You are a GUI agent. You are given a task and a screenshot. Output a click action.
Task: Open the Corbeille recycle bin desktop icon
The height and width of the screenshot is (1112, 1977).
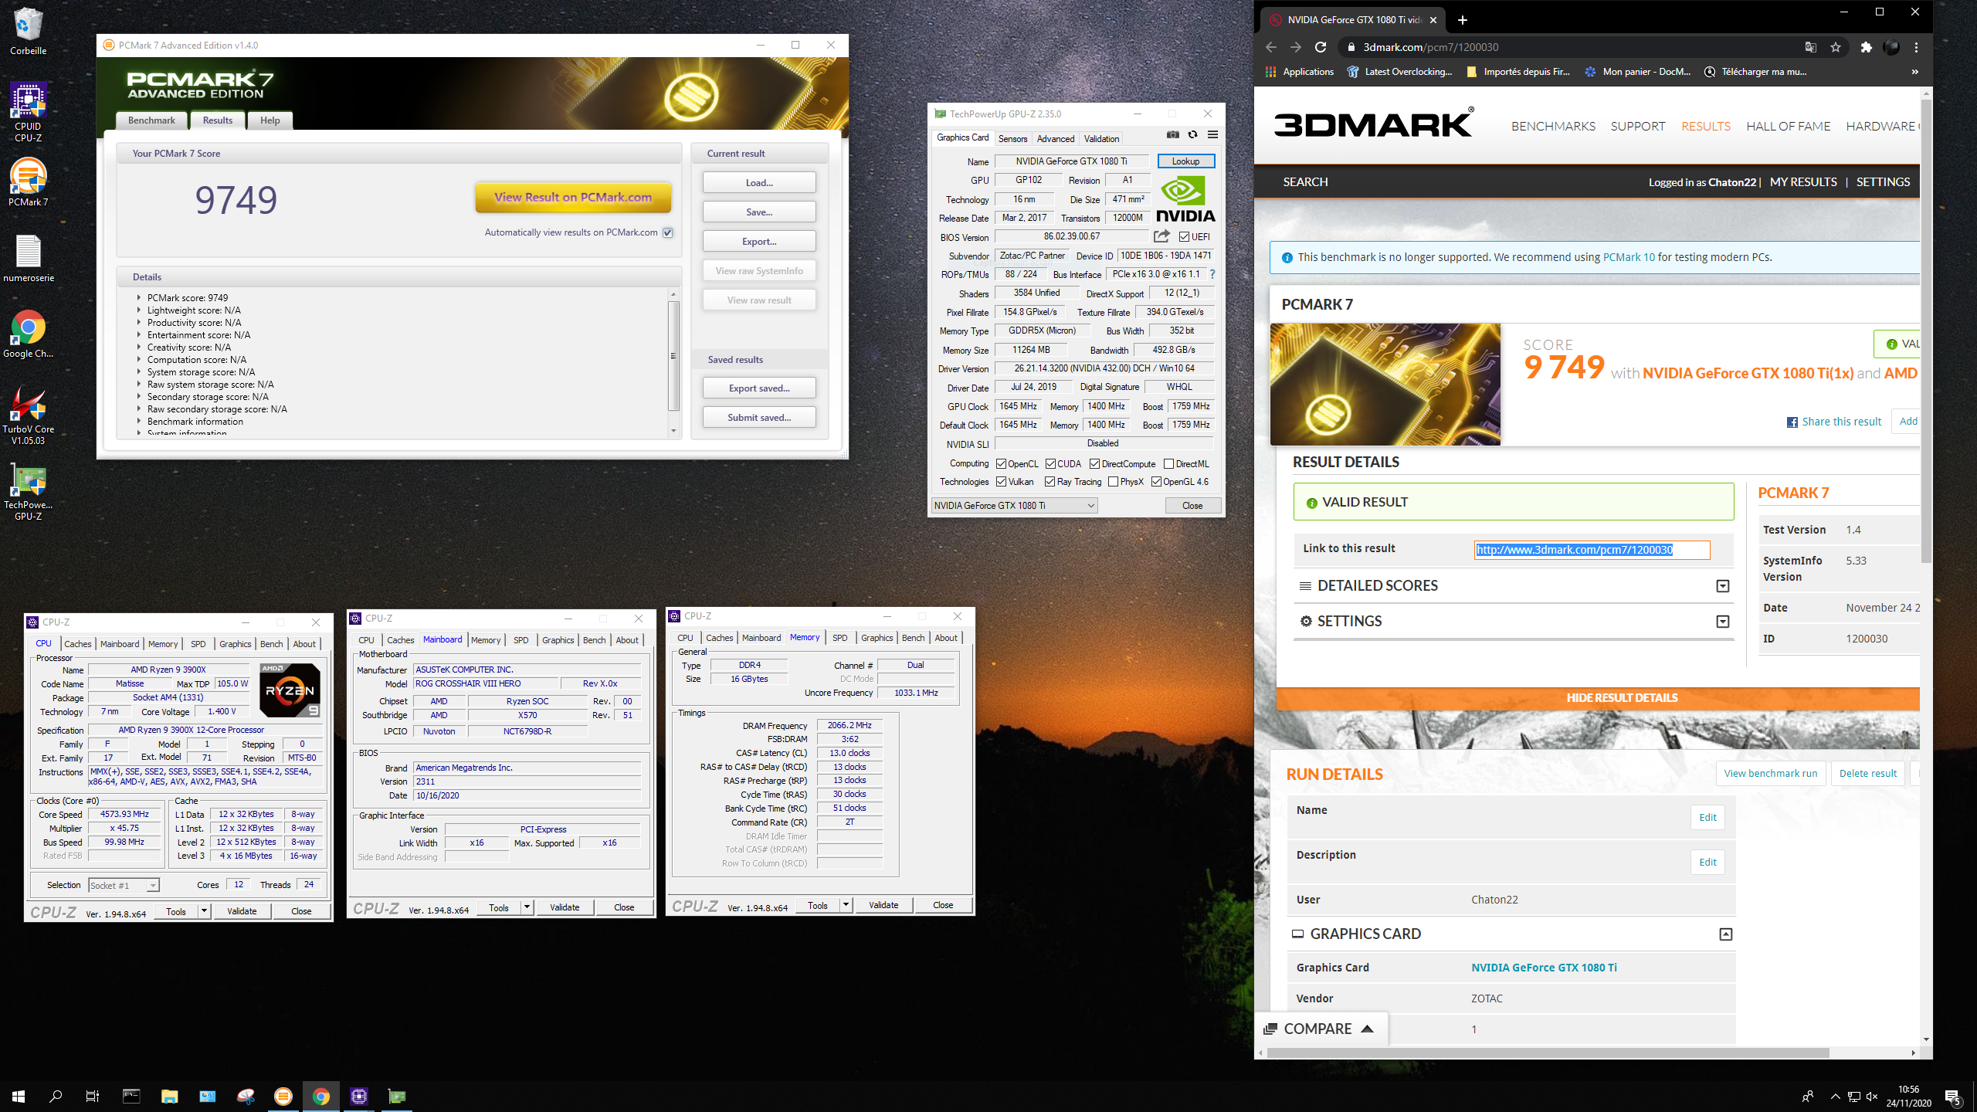28,32
